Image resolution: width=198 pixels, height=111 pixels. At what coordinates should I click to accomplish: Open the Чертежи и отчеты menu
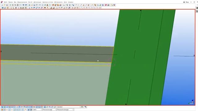coord(48,2)
